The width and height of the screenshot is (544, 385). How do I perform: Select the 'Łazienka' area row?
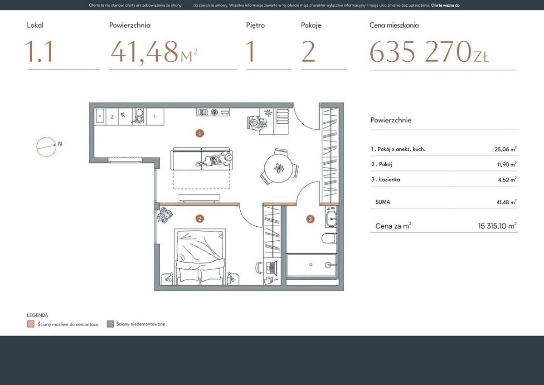pyautogui.click(x=443, y=180)
